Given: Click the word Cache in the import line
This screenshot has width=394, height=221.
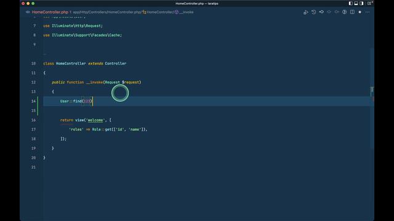Looking at the screenshot, I should (x=115, y=35).
